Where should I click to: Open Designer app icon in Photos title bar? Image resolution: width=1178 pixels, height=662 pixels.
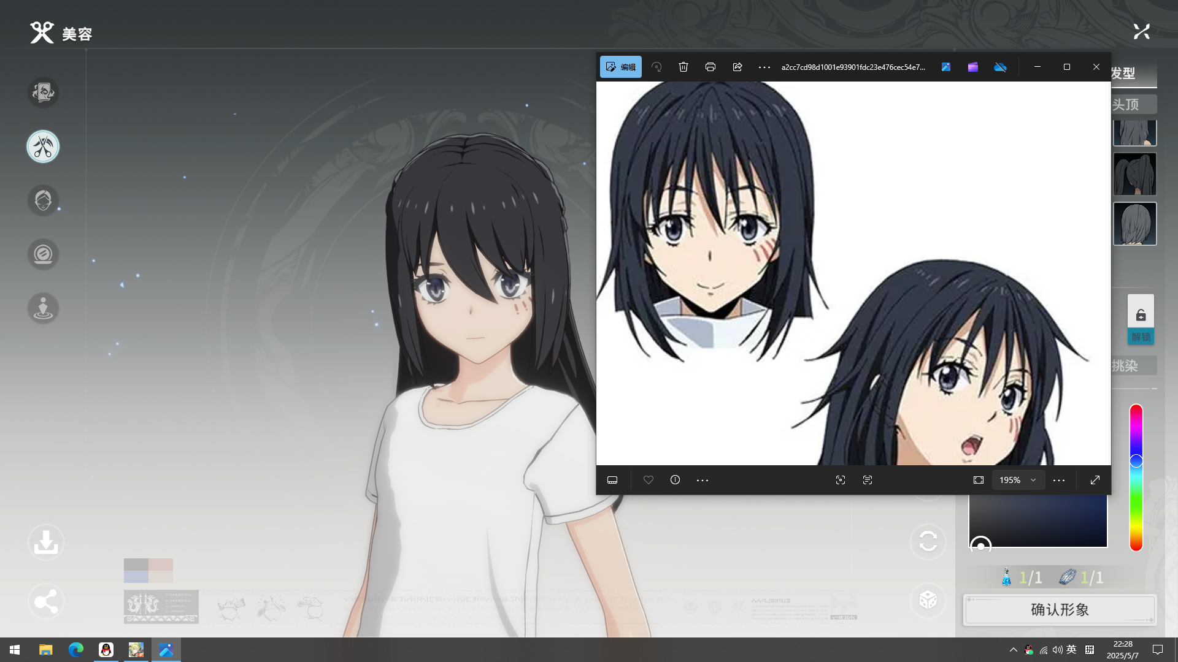[946, 67]
